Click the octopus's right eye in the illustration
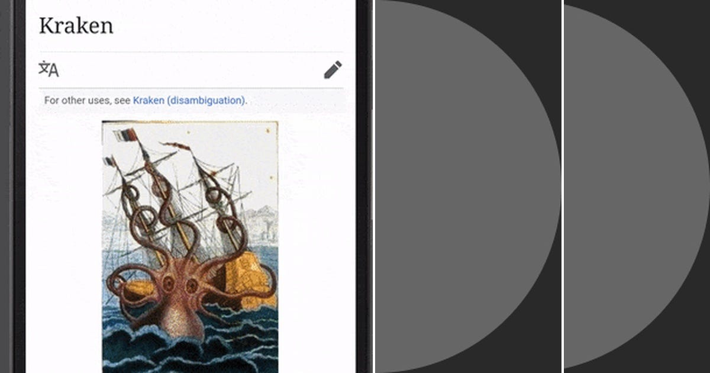The image size is (710, 373). coord(192,286)
